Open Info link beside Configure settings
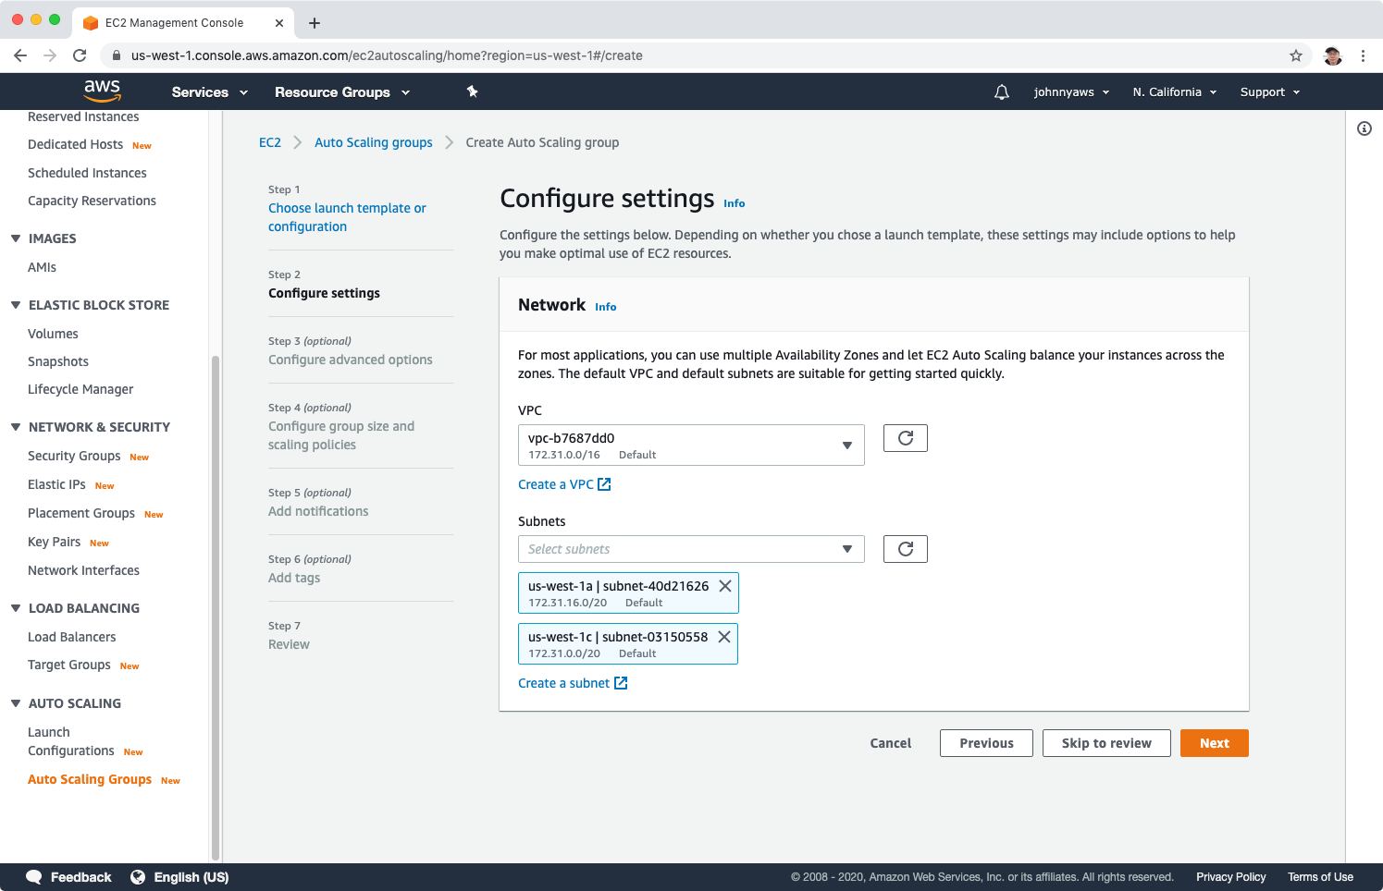Viewport: 1383px width, 891px height. tap(735, 203)
